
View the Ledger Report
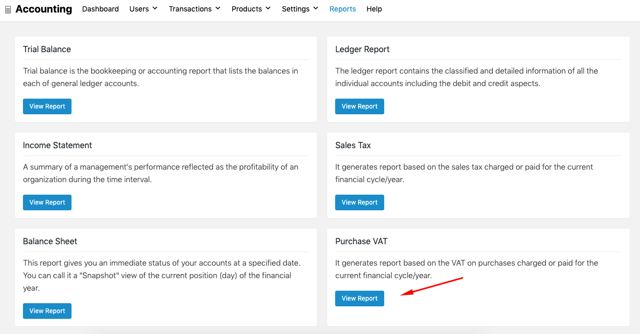click(x=359, y=106)
